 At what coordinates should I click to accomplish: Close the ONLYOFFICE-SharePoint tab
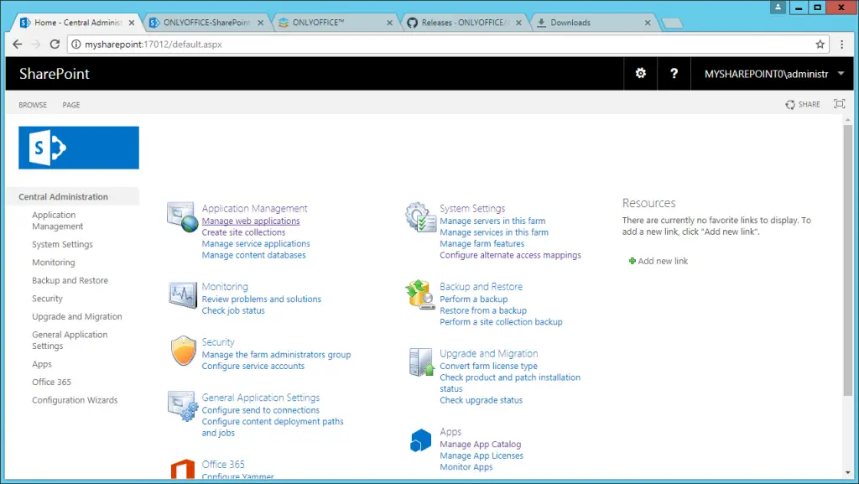[261, 23]
